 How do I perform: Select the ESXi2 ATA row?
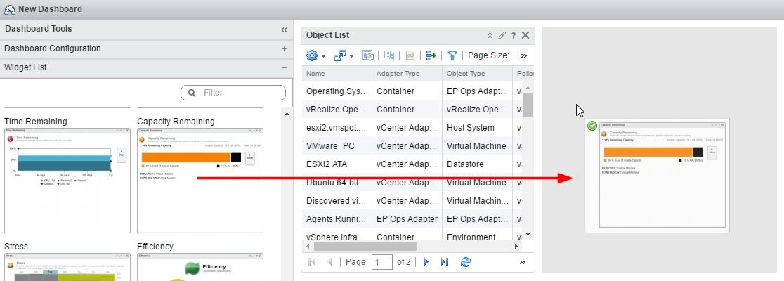tap(412, 164)
